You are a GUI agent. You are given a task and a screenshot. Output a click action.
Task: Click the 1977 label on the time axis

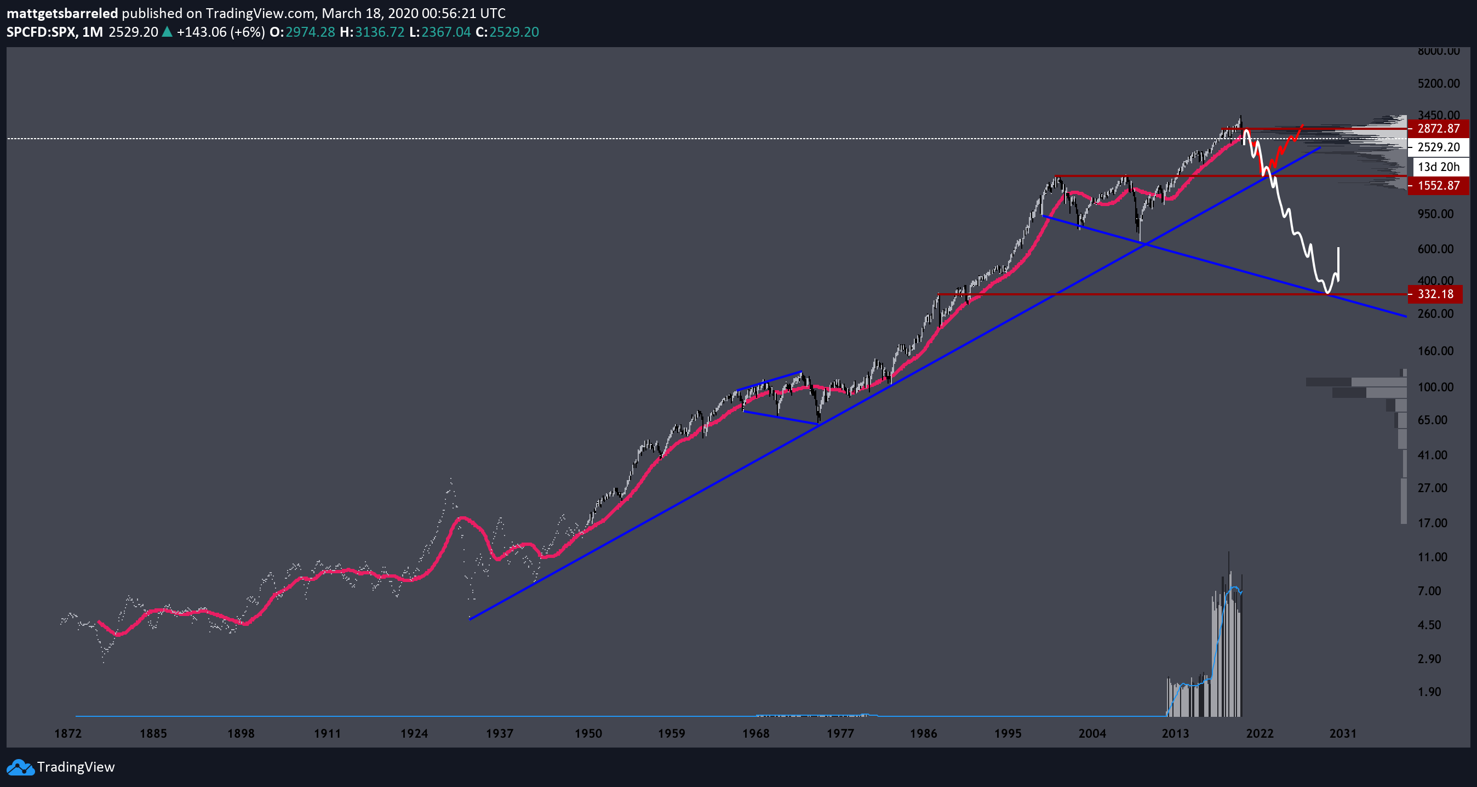[840, 733]
